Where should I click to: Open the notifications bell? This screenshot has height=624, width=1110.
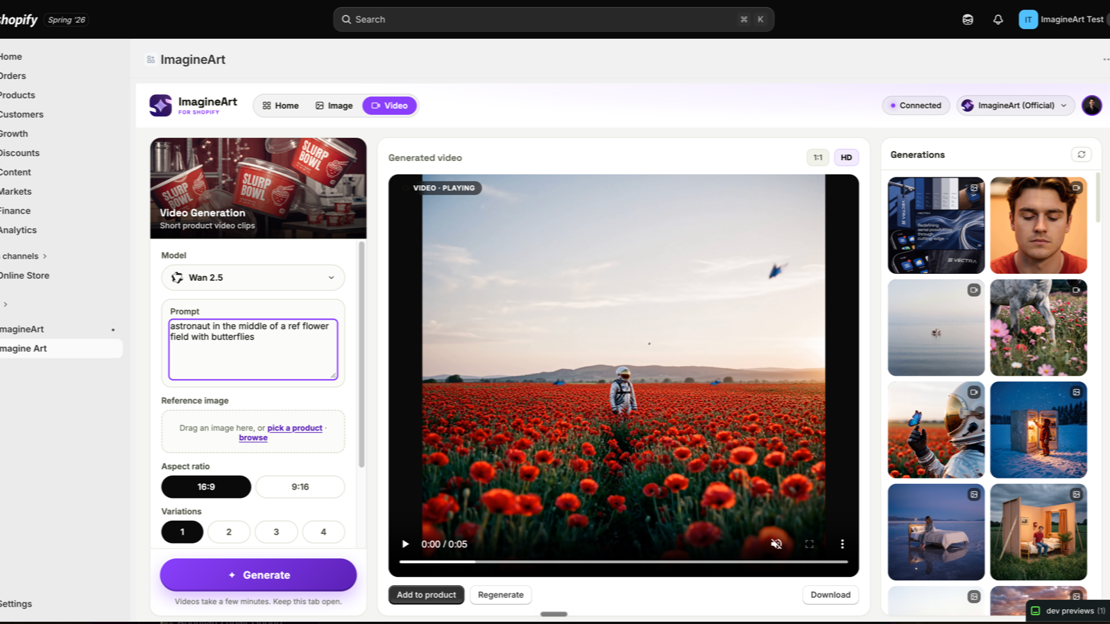[998, 19]
